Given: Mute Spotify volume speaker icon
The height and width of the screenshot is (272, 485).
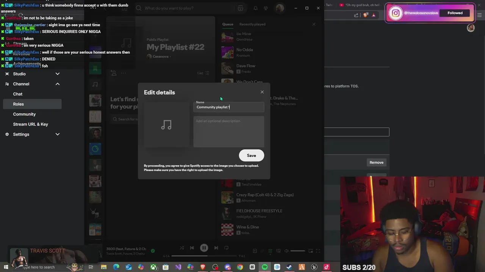Looking at the screenshot, I should tap(286, 251).
